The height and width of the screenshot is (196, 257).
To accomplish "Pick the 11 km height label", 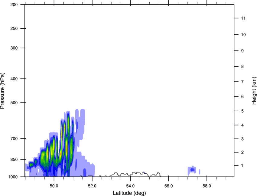I will point(243,18).
